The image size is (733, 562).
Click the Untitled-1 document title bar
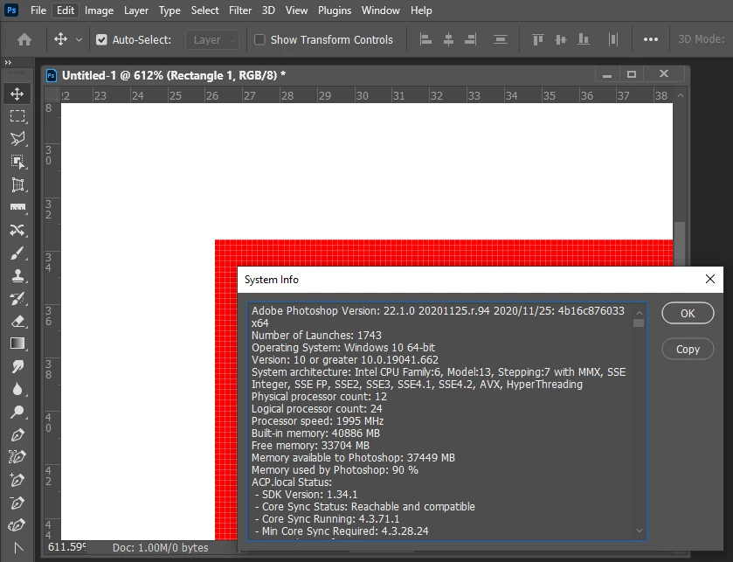pos(318,75)
